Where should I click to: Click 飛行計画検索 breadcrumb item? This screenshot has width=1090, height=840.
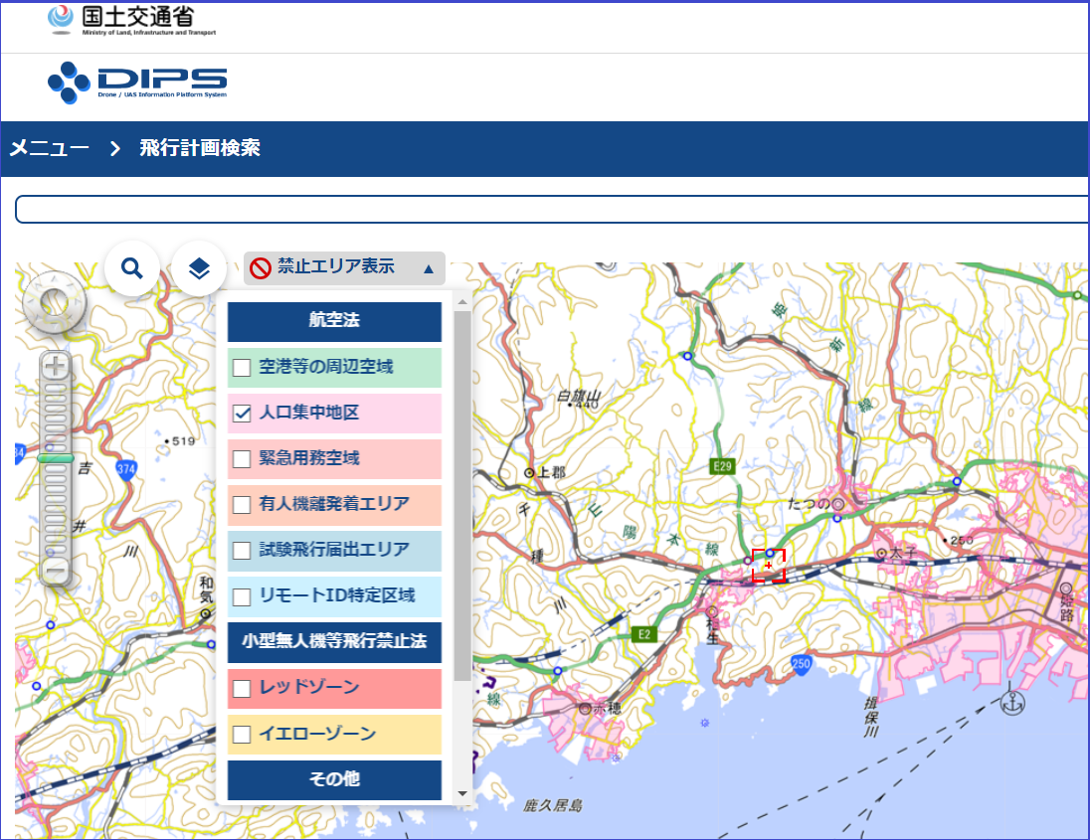(200, 149)
